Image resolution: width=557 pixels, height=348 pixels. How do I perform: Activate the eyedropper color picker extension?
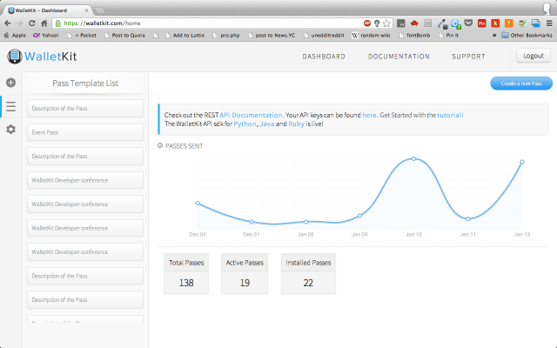click(x=442, y=23)
